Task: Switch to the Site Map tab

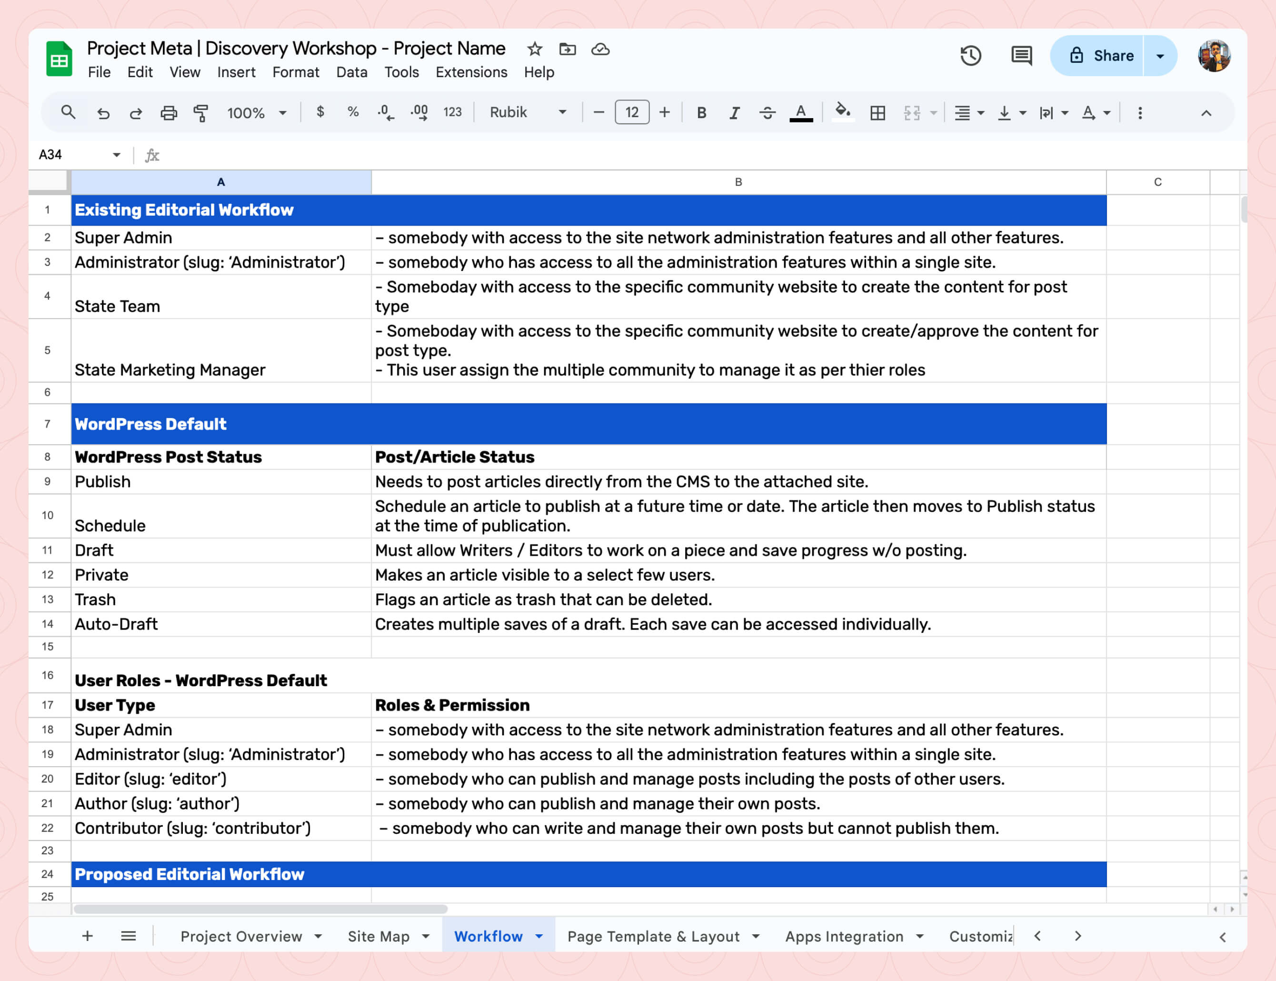Action: pos(379,936)
